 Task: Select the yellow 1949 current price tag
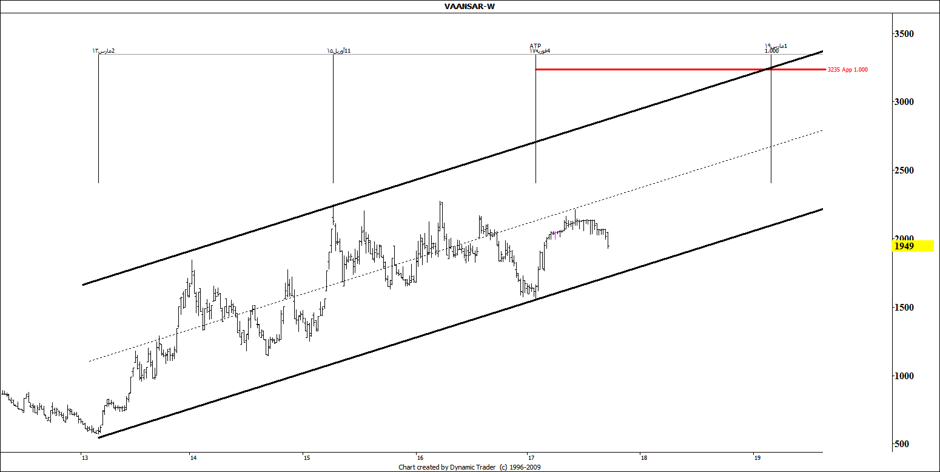[912, 246]
